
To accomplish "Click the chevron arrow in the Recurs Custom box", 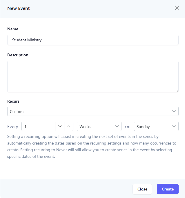I will [174, 111].
